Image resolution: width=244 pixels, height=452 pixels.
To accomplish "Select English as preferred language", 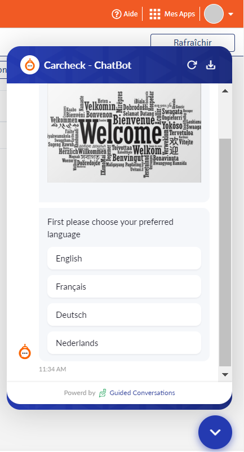I will [124, 258].
